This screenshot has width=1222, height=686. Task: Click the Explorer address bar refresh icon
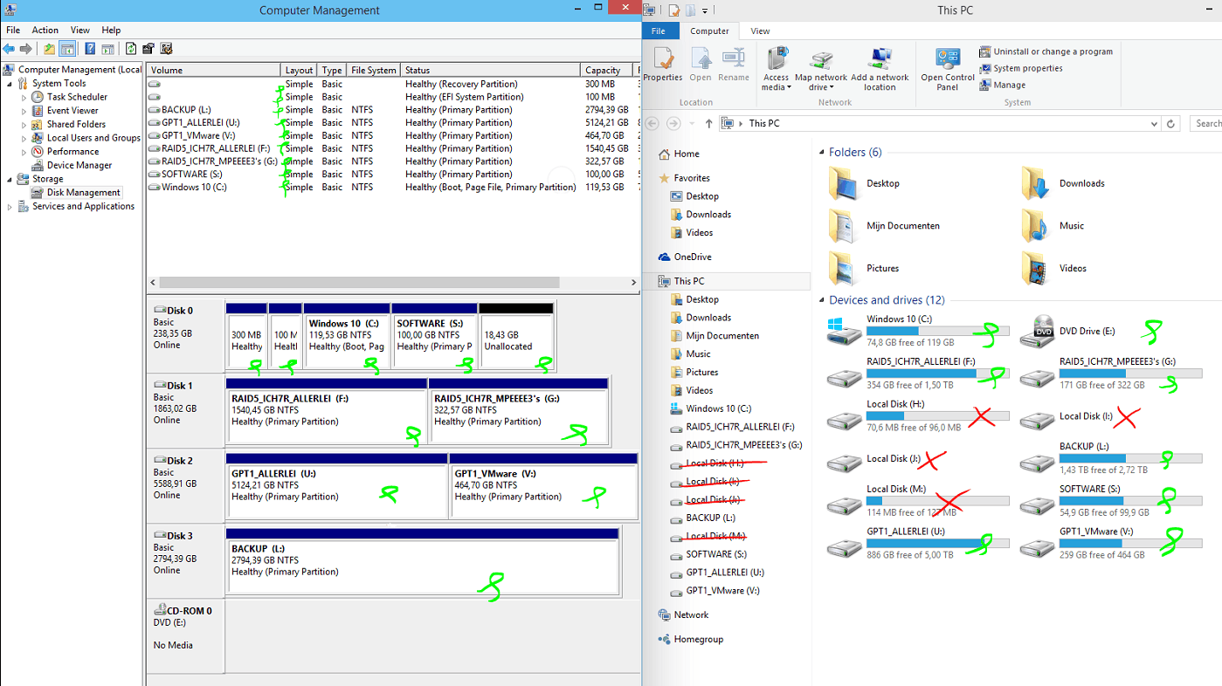coord(1171,123)
